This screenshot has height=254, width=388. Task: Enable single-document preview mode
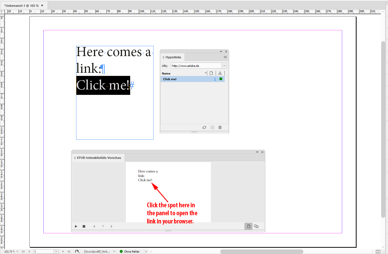pyautogui.click(x=248, y=226)
